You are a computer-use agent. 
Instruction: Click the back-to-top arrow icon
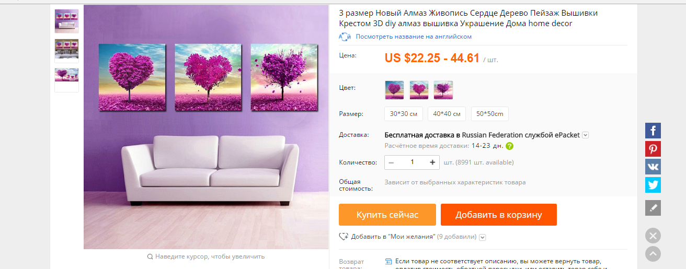pos(653,254)
